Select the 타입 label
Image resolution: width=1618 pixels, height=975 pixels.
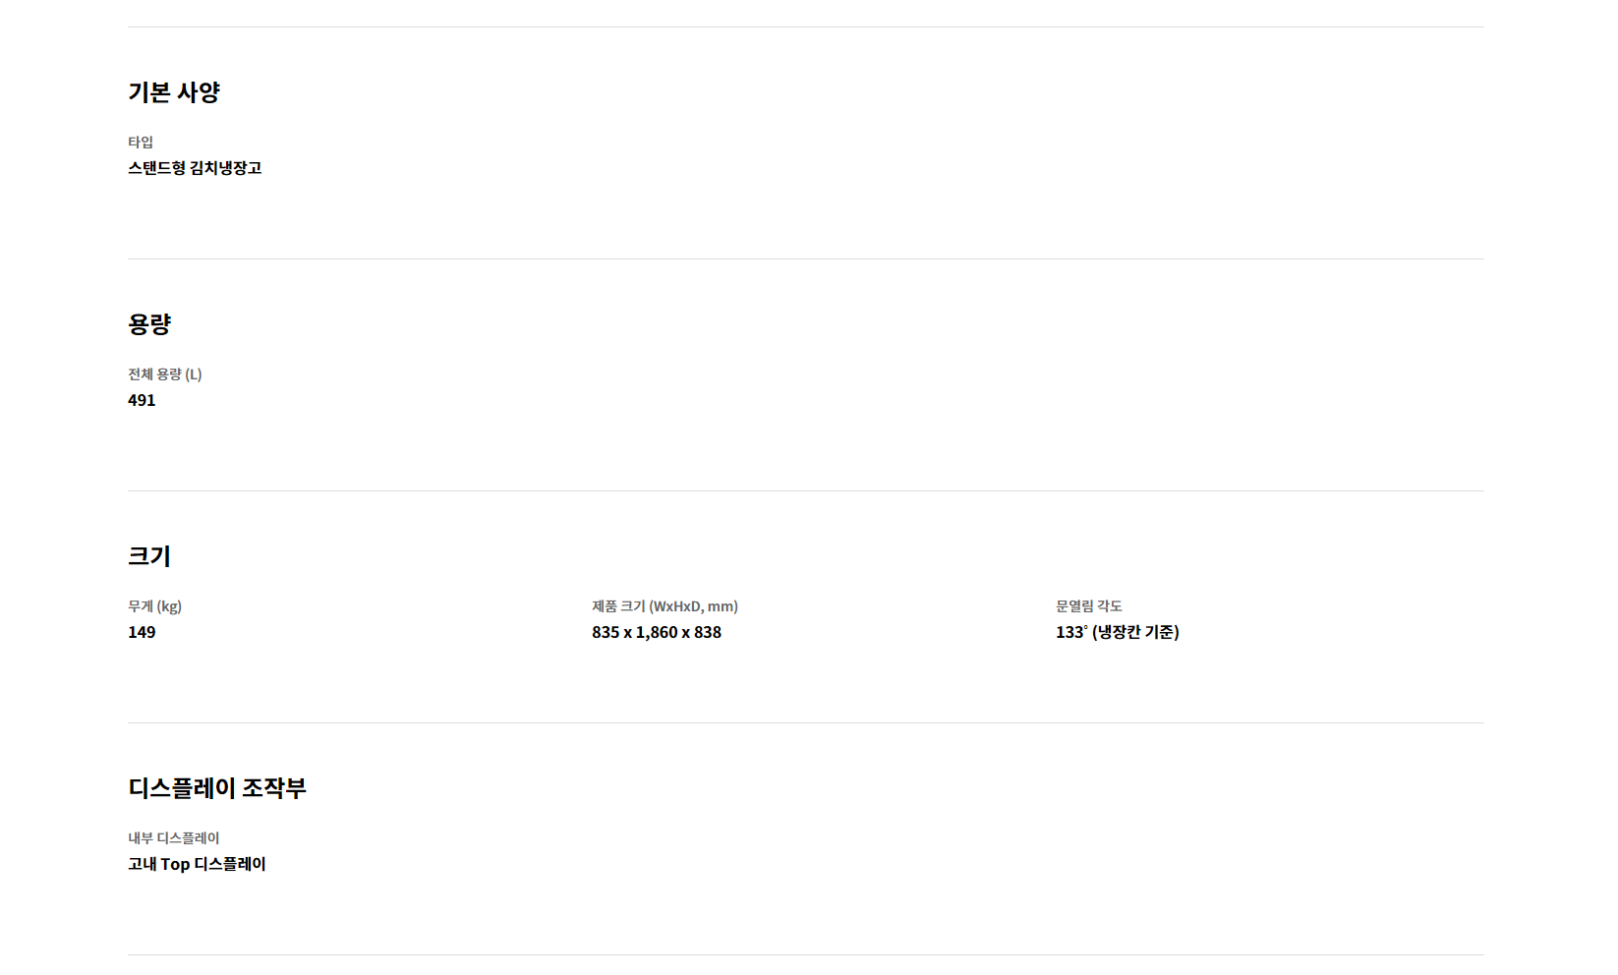(x=141, y=143)
